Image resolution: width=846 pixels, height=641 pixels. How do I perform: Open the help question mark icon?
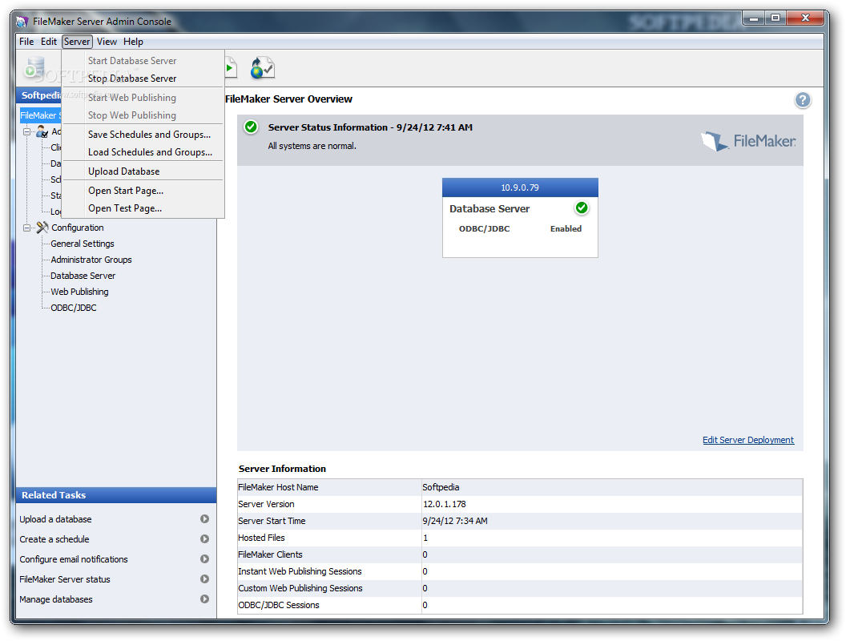click(x=802, y=100)
